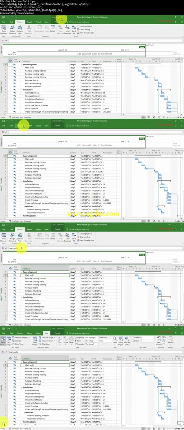This screenshot has width=184, height=430.
Task: Open the Highlight dropdown showing No Highlight
Action: point(91,337)
